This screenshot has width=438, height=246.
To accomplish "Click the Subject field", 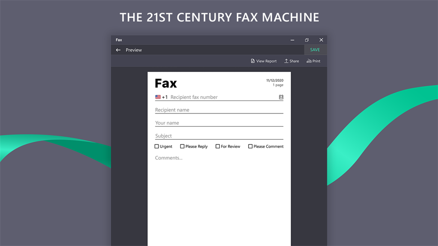I will [x=219, y=136].
